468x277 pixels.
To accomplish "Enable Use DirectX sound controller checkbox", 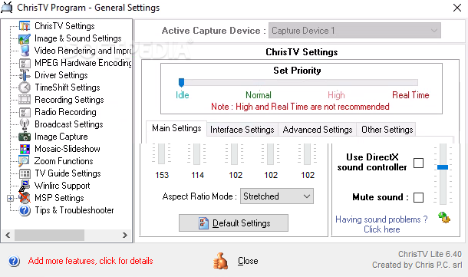I will tap(418, 163).
